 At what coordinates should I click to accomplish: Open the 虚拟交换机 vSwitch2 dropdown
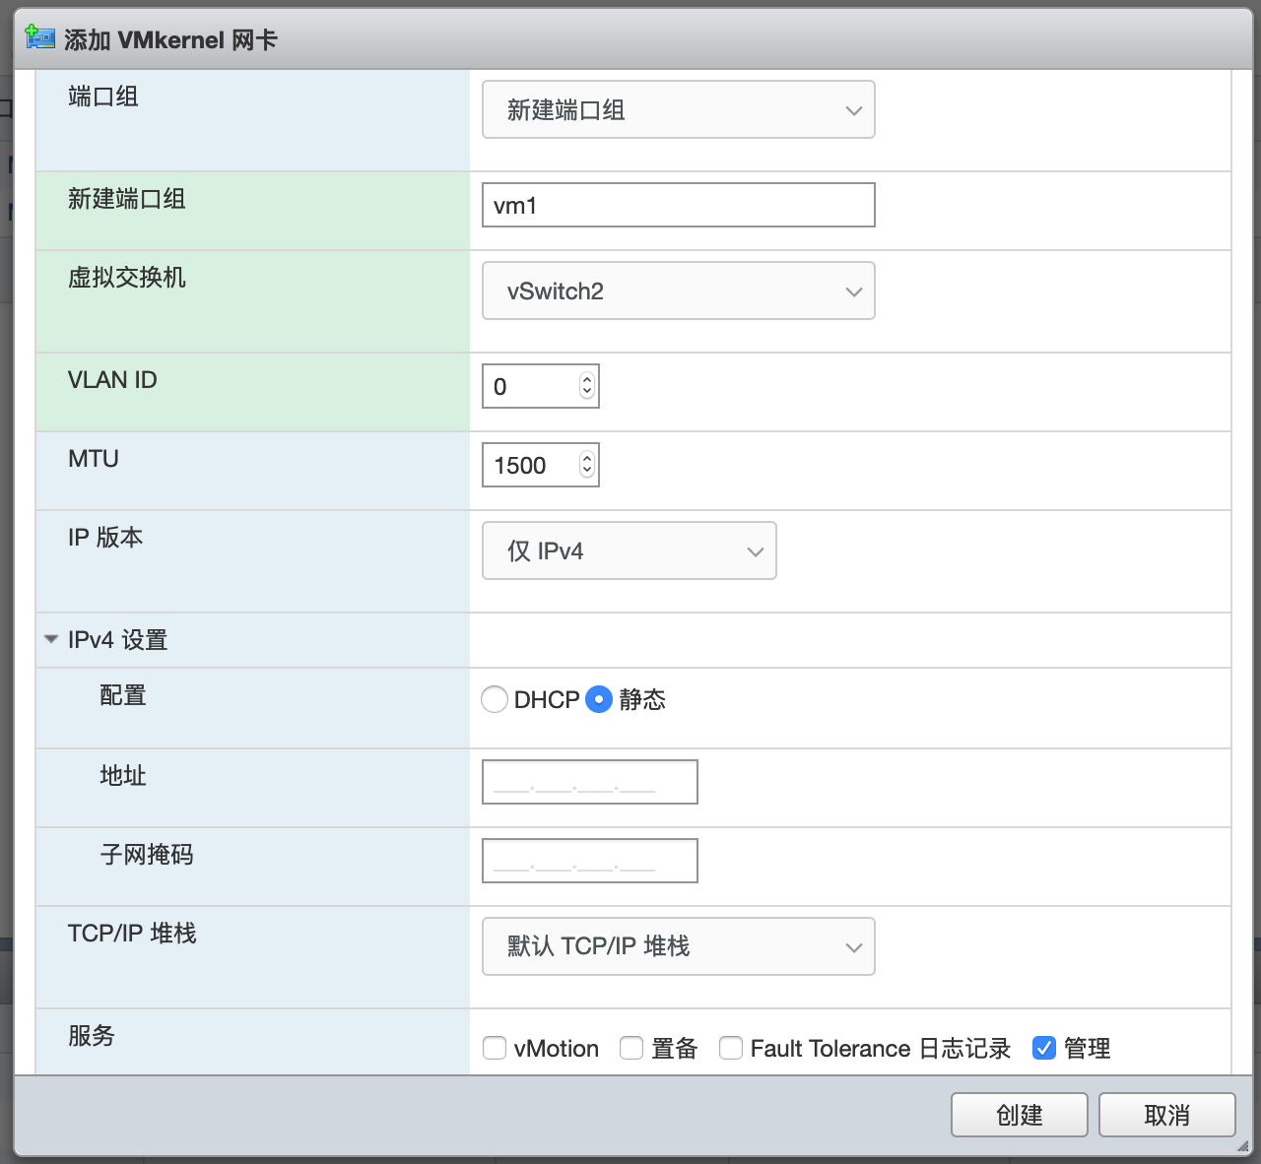point(678,291)
